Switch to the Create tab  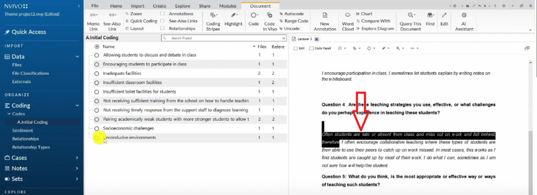click(x=159, y=6)
